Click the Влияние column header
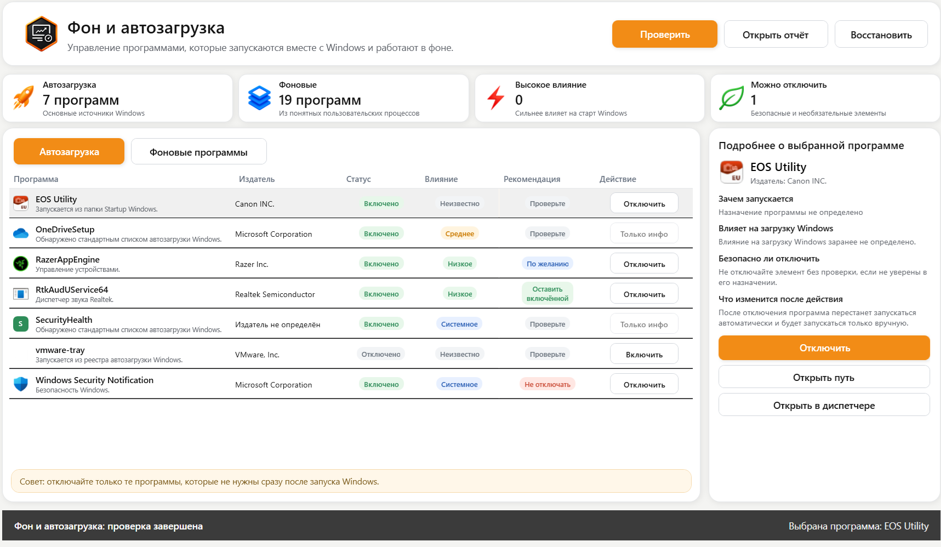The height and width of the screenshot is (547, 941). point(441,179)
